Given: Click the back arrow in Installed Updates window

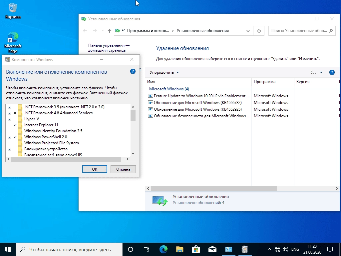Looking at the screenshot, I should pos(85,31).
